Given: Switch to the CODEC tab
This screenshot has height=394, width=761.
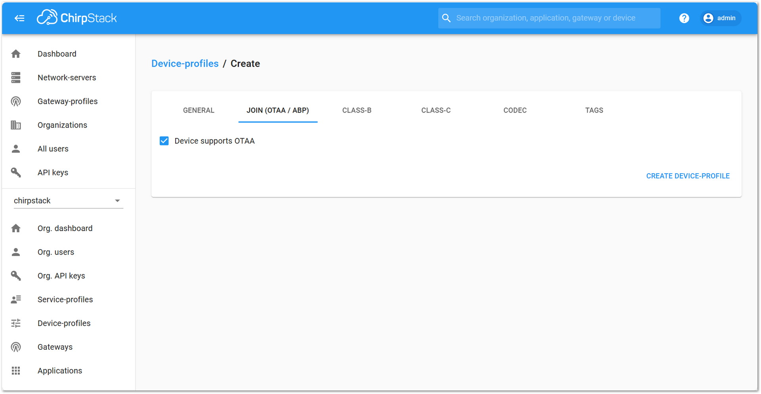Looking at the screenshot, I should [x=515, y=110].
